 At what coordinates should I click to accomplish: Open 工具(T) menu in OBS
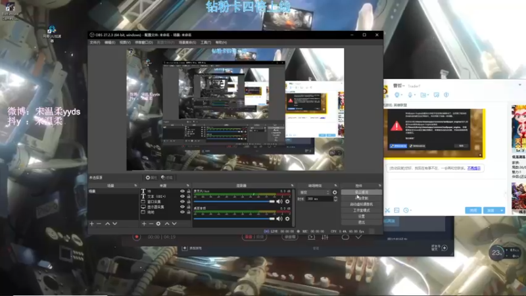tap(206, 43)
